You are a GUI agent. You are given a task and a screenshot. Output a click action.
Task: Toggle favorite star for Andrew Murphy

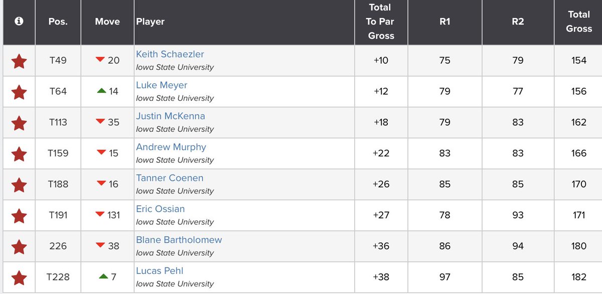click(x=19, y=154)
